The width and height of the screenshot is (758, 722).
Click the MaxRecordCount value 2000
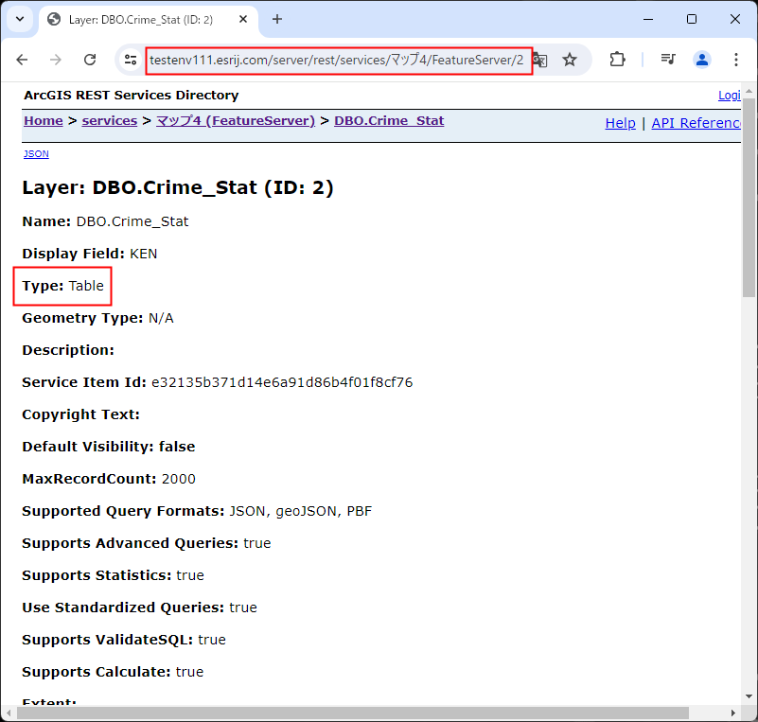point(179,479)
